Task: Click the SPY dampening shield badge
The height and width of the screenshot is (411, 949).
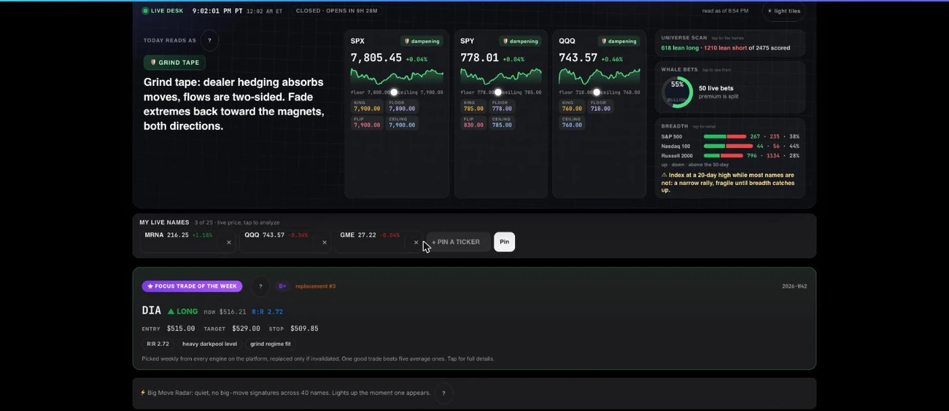Action: coord(520,41)
